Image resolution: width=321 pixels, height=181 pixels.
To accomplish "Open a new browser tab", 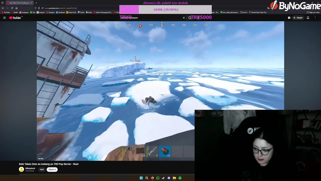I will point(36,3).
